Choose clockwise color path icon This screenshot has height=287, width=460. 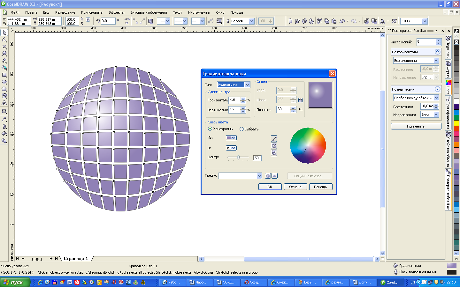(274, 153)
